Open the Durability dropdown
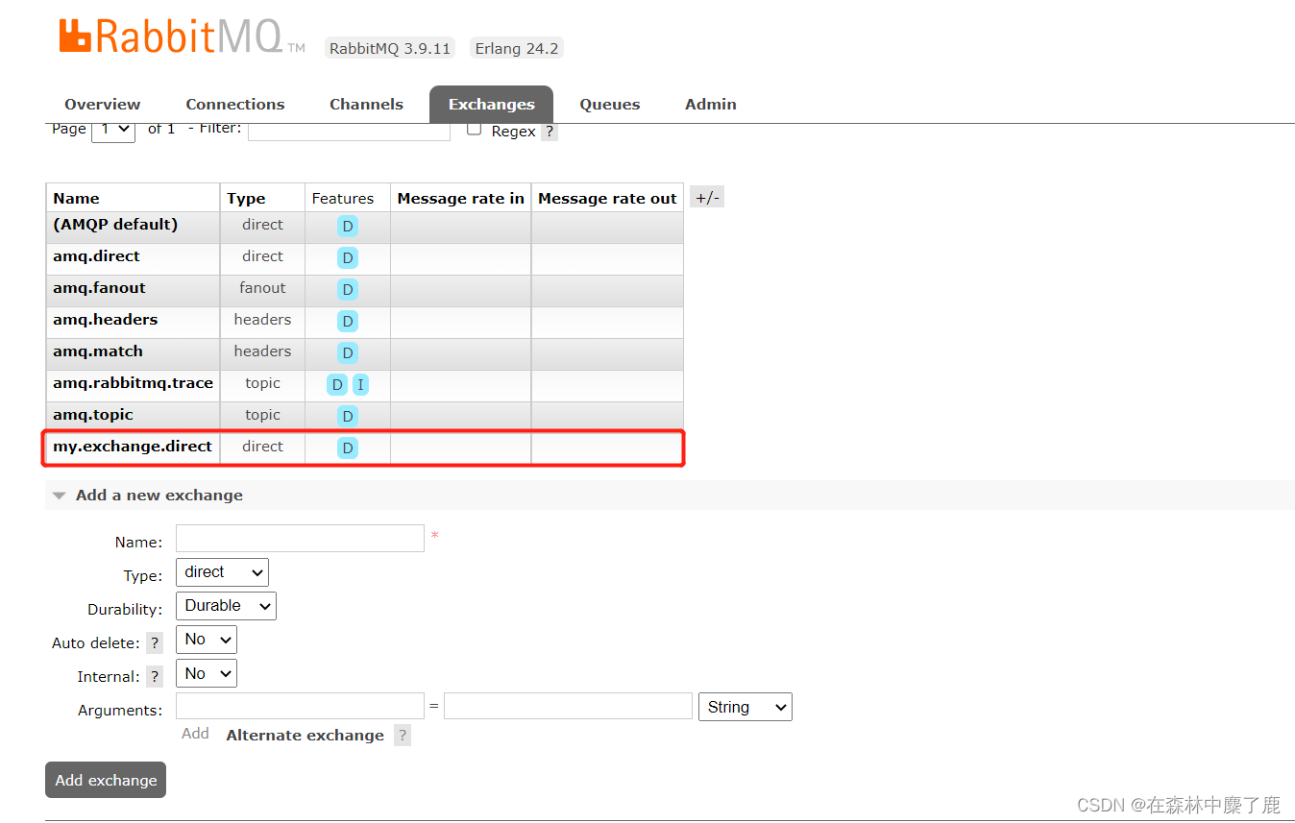The width and height of the screenshot is (1295, 823). tap(226, 606)
